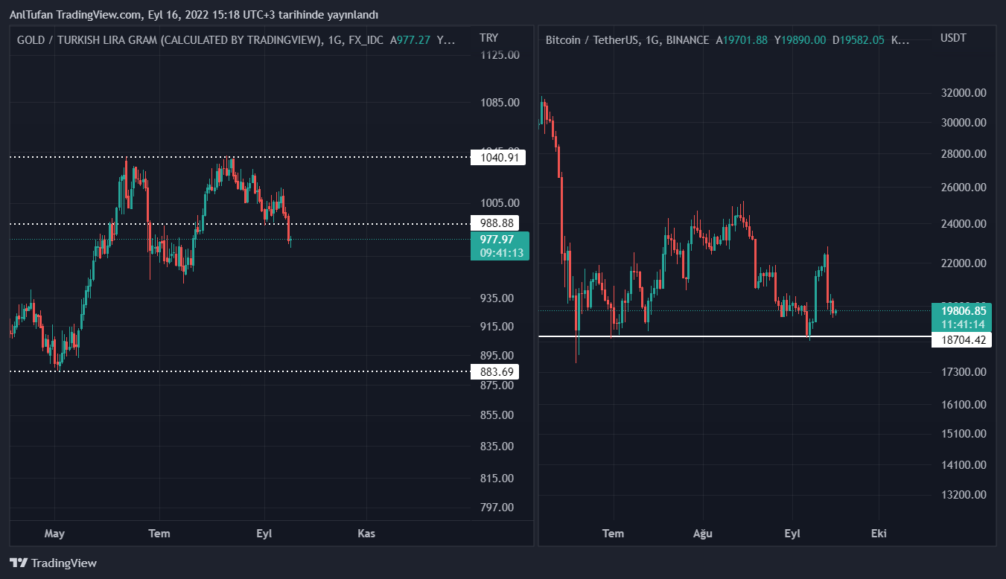Image resolution: width=1006 pixels, height=579 pixels.
Task: Click the 'May' label on gold time axis
Action: (x=55, y=533)
